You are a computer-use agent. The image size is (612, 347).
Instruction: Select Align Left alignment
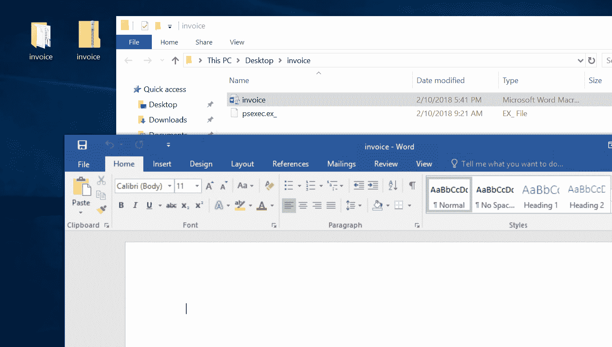point(289,205)
